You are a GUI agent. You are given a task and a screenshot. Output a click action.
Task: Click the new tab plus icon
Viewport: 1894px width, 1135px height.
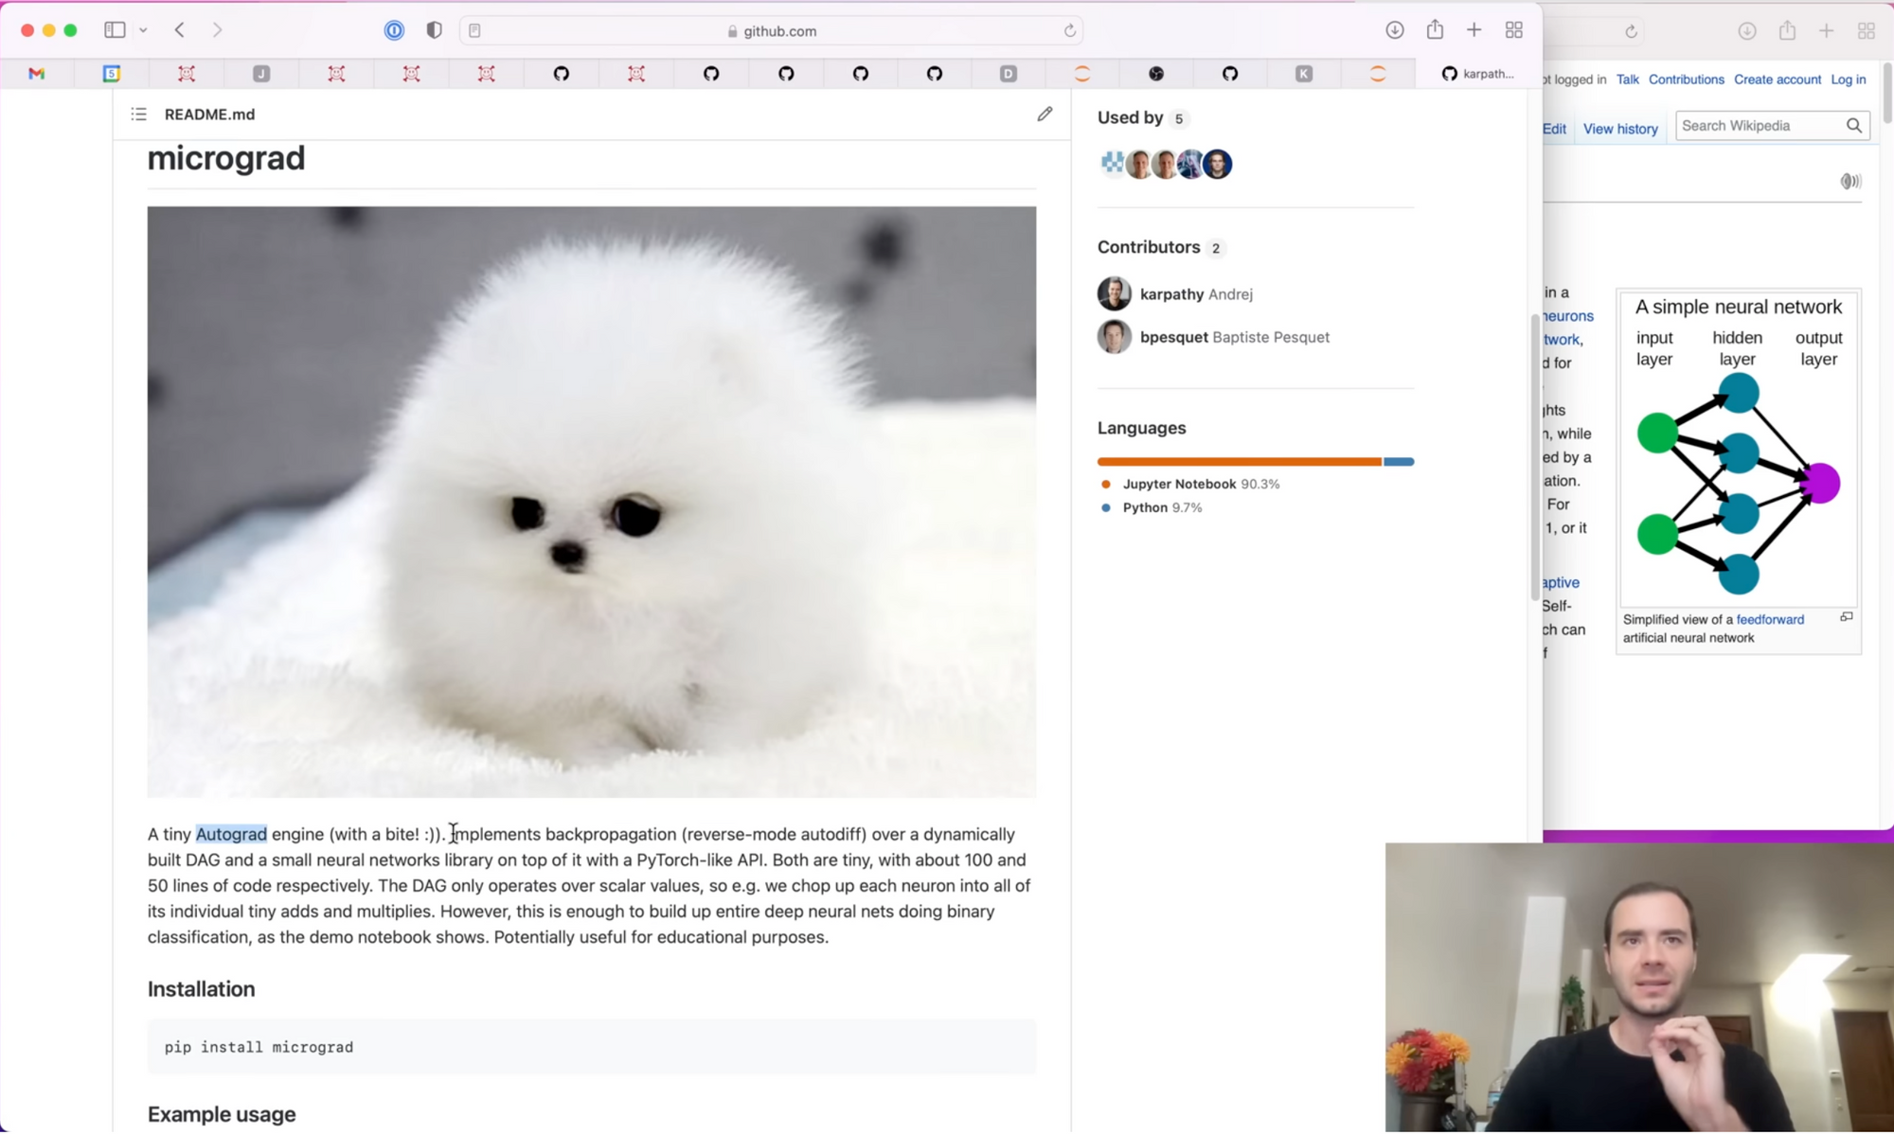[x=1474, y=30]
